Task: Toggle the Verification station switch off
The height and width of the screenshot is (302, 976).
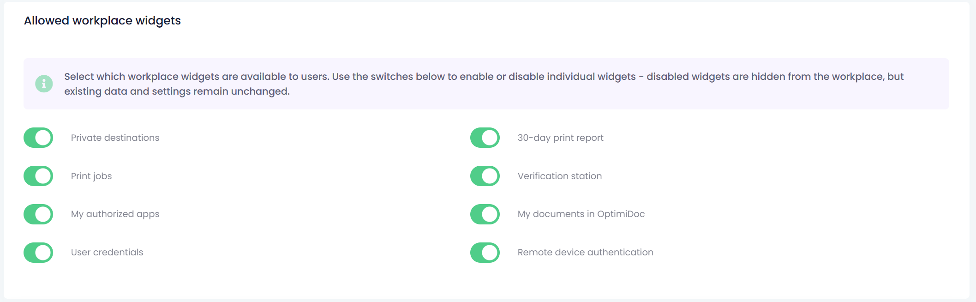Action: click(x=485, y=176)
